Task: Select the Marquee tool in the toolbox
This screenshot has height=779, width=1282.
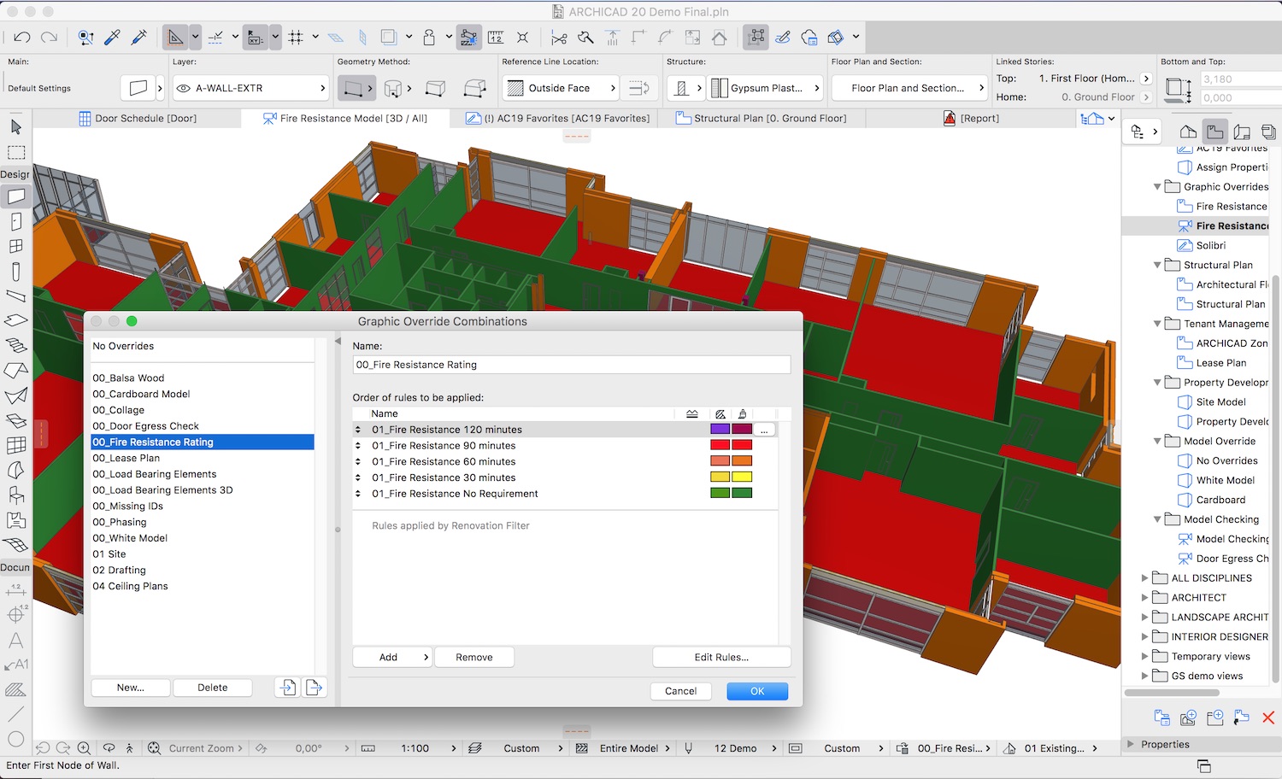Action: [x=15, y=152]
